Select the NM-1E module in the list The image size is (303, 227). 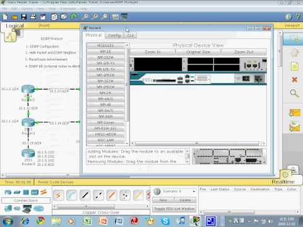(105, 52)
